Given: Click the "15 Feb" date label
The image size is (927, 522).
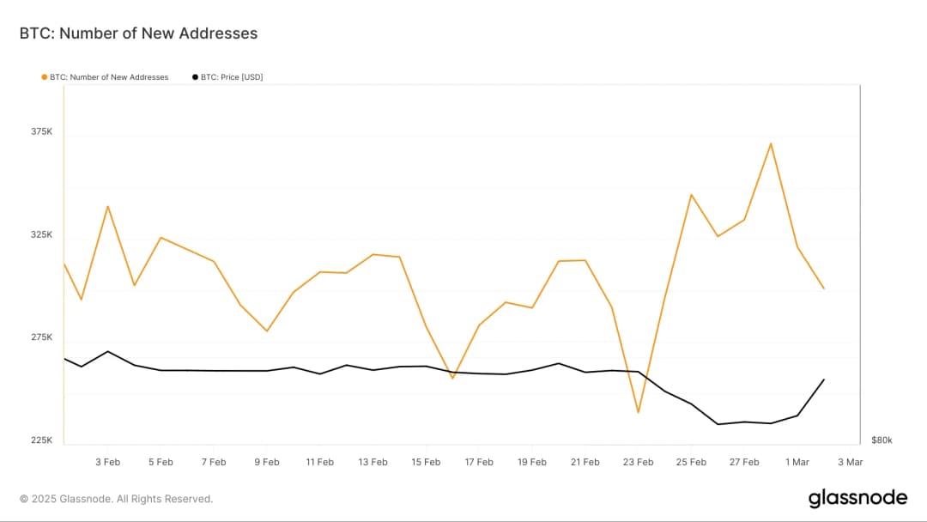Looking at the screenshot, I should (426, 462).
